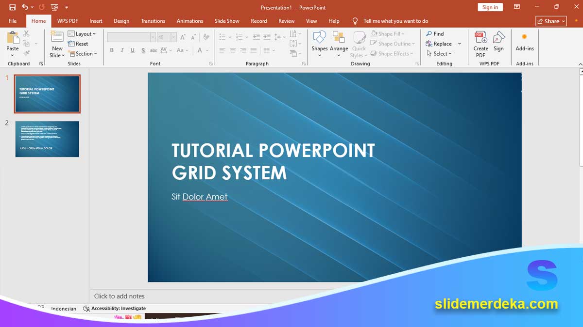This screenshot has width=583, height=327.
Task: Open the Select dropdown
Action: pyautogui.click(x=439, y=54)
